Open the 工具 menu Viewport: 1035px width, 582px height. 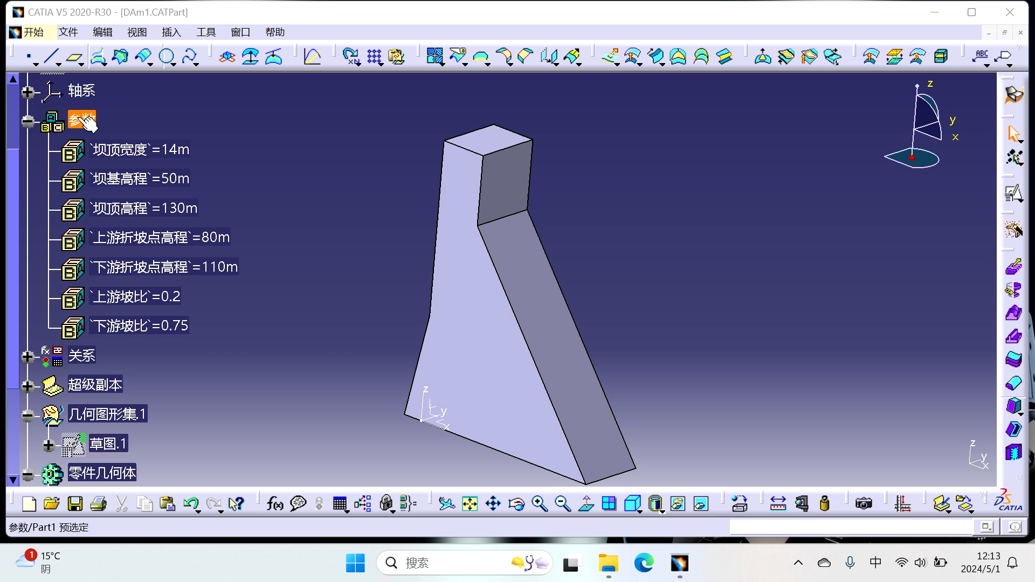point(205,32)
